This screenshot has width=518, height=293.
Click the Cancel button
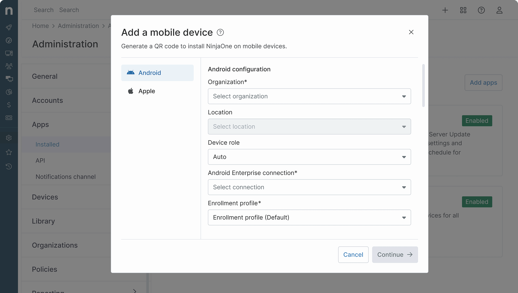(353, 254)
